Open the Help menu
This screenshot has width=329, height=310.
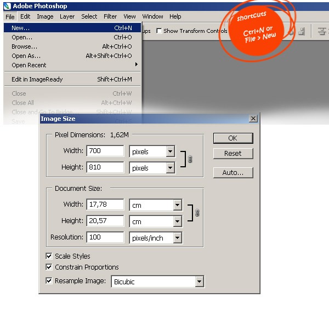click(x=175, y=16)
